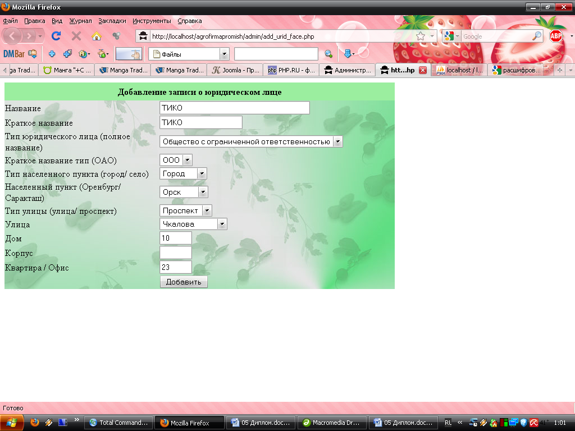This screenshot has height=431, width=575.
Task: Click the URL address bar
Action: pyautogui.click(x=282, y=36)
